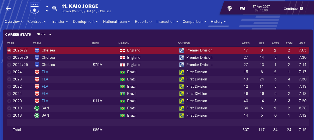
Task: Click the Chelsea badge in 2025/26 row
Action: 37,58
